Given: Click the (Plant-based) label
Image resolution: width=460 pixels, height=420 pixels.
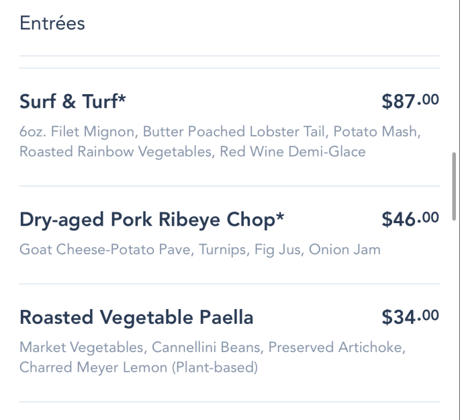Looking at the screenshot, I should click(215, 368).
